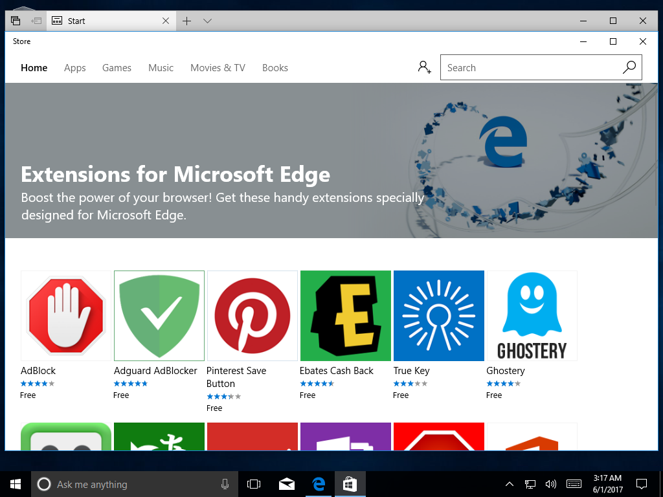The width and height of the screenshot is (663, 497).
Task: Open the Windows Start menu
Action: [x=16, y=484]
